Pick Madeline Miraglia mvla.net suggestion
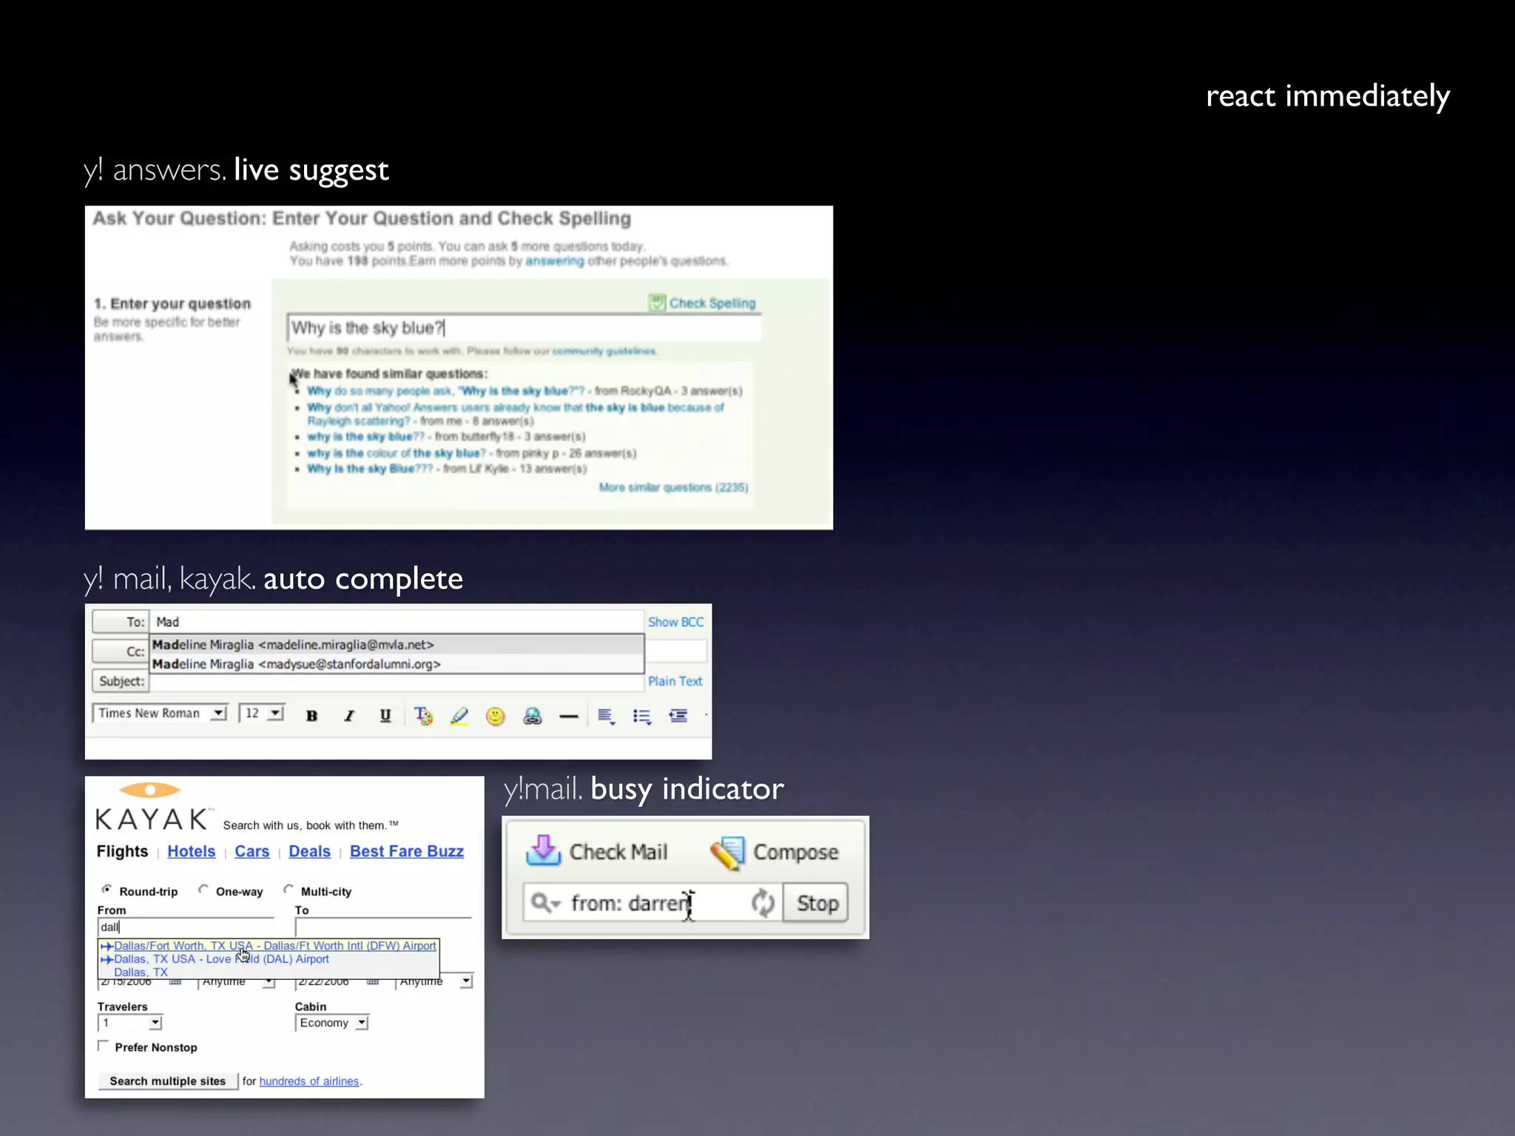 coord(397,645)
